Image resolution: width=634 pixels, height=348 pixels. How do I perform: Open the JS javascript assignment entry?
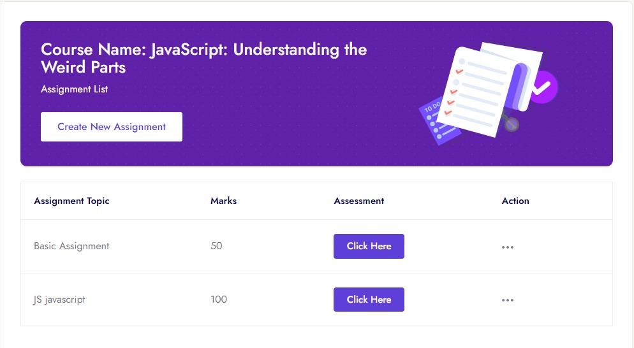(x=59, y=300)
